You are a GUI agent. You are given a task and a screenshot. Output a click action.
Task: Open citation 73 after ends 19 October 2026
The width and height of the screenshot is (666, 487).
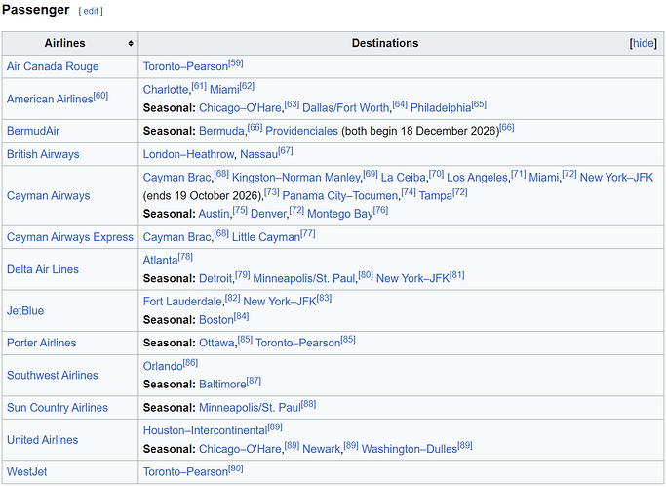[x=272, y=192]
